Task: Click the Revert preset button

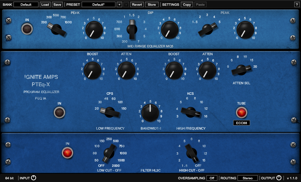Action: coord(137,4)
